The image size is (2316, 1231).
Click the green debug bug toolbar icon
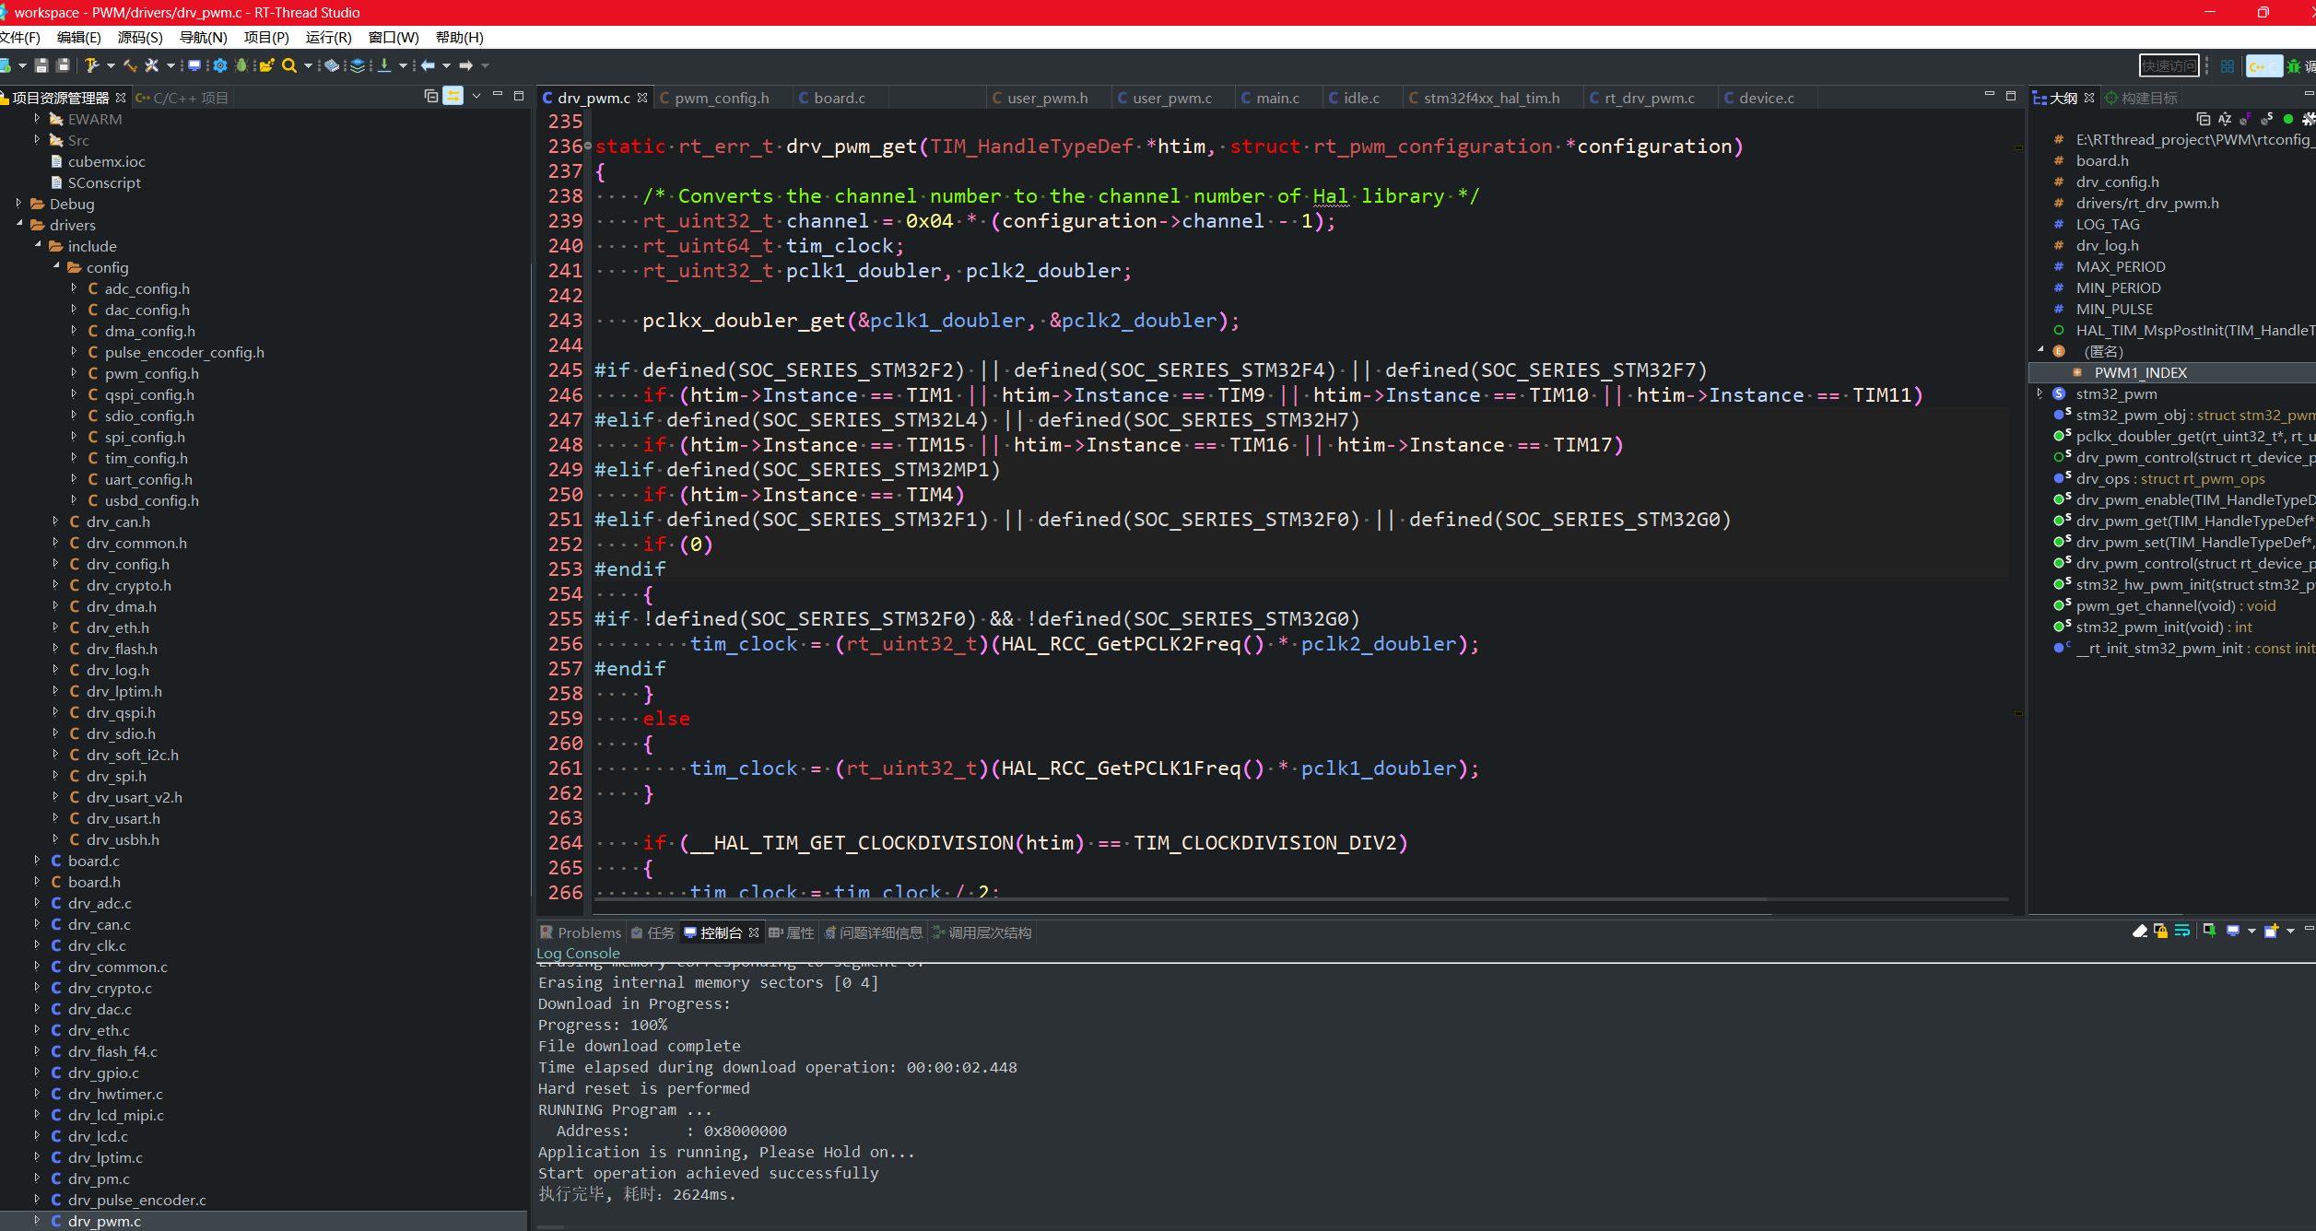241,65
